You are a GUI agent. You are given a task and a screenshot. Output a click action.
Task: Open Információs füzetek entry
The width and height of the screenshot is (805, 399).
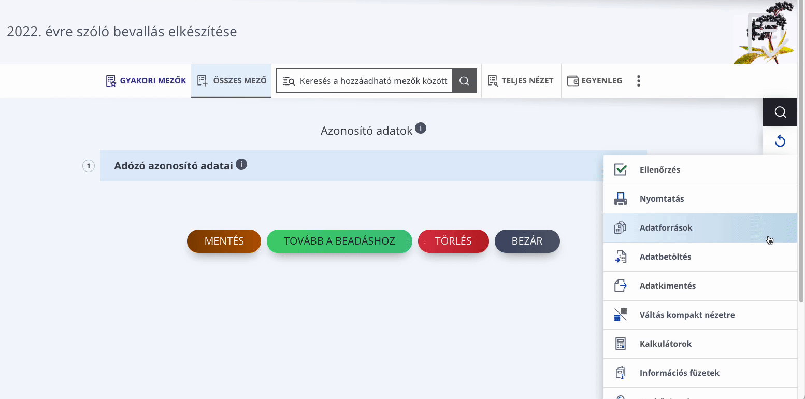tap(700, 373)
